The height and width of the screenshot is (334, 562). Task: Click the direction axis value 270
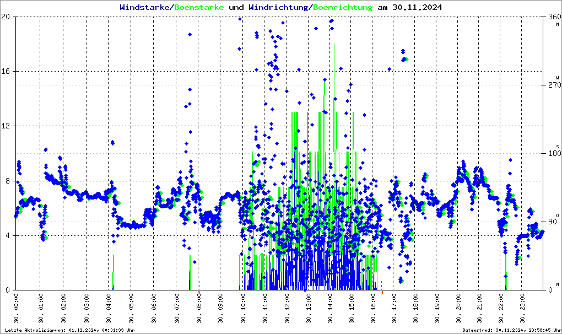coord(554,85)
